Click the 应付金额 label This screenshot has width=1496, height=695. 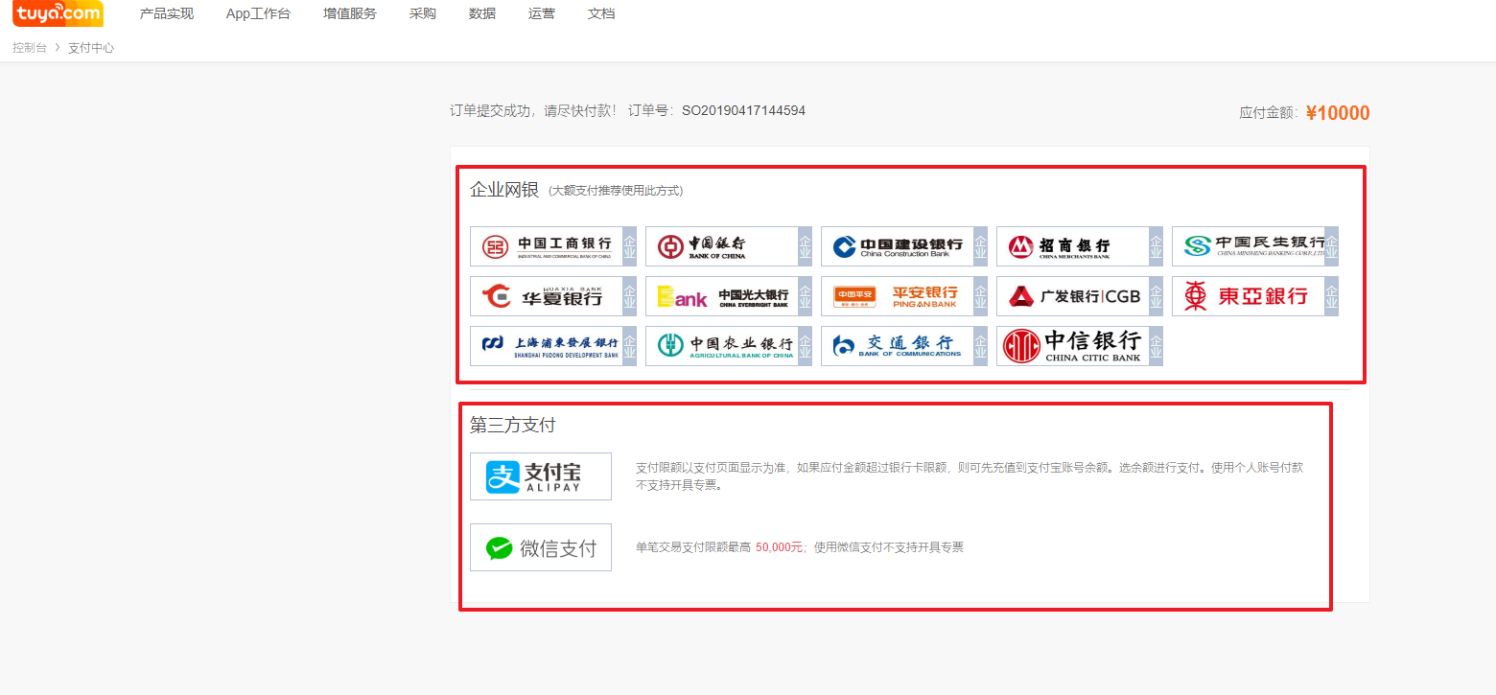[x=1268, y=113]
